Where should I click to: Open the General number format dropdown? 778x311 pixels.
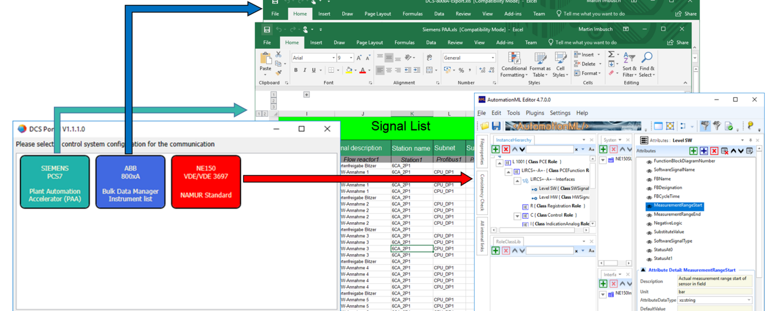[x=492, y=58]
